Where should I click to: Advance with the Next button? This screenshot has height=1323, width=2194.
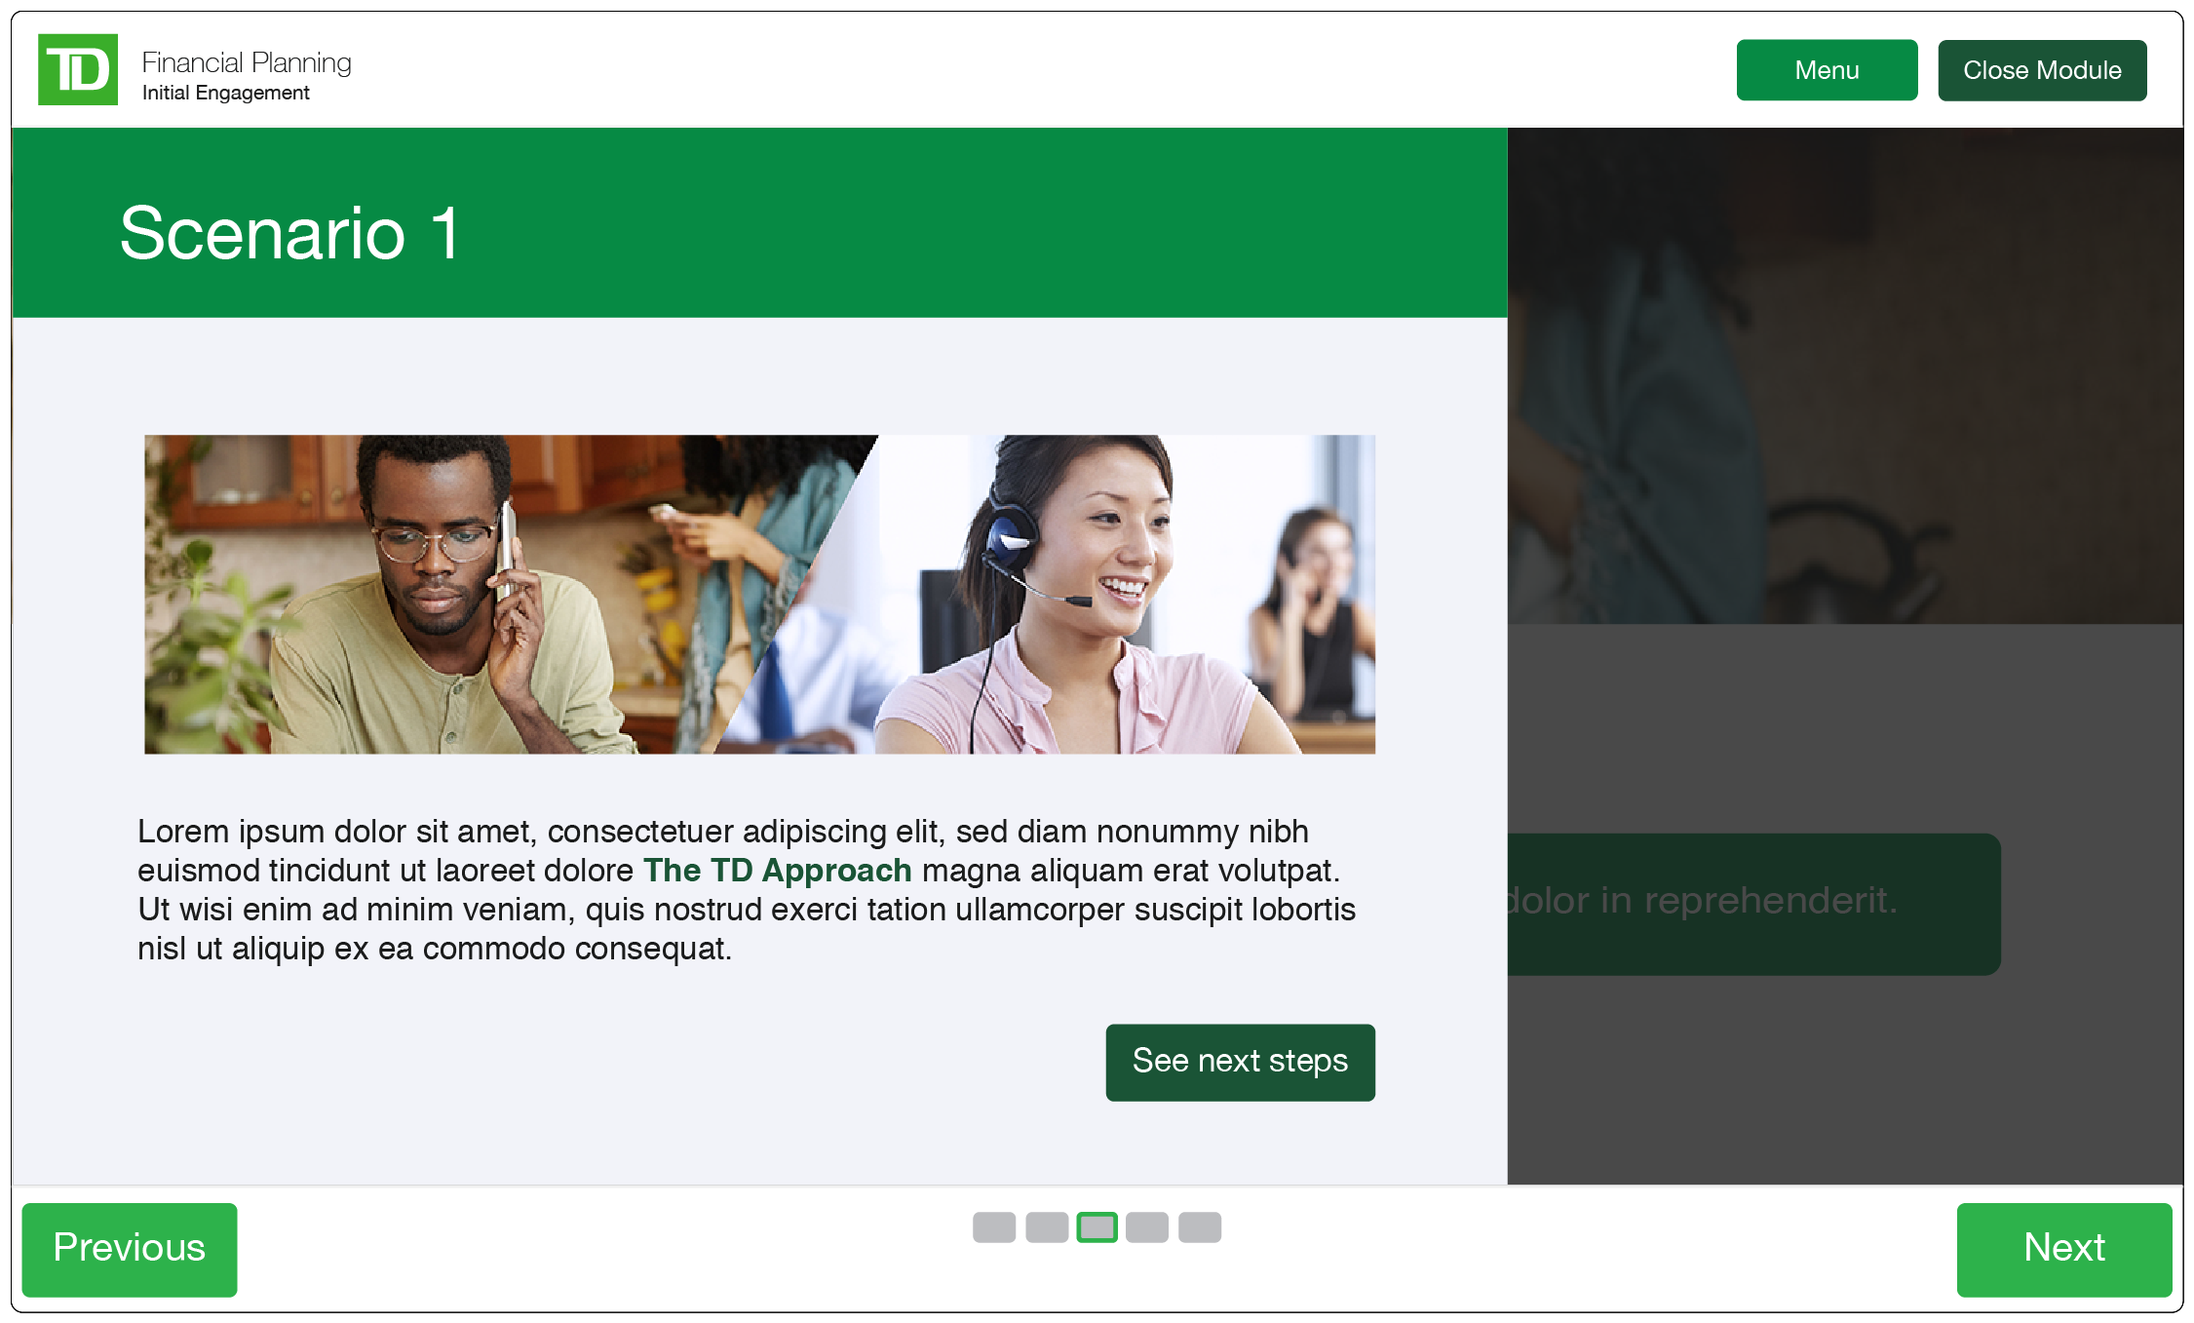tap(2063, 1249)
